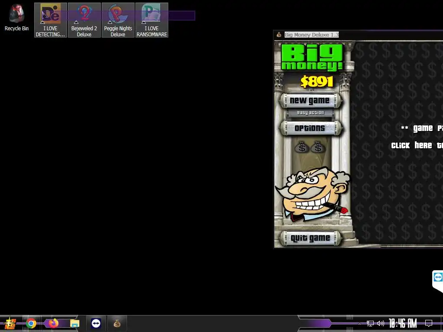Click the left money bag in game panel

302,147
